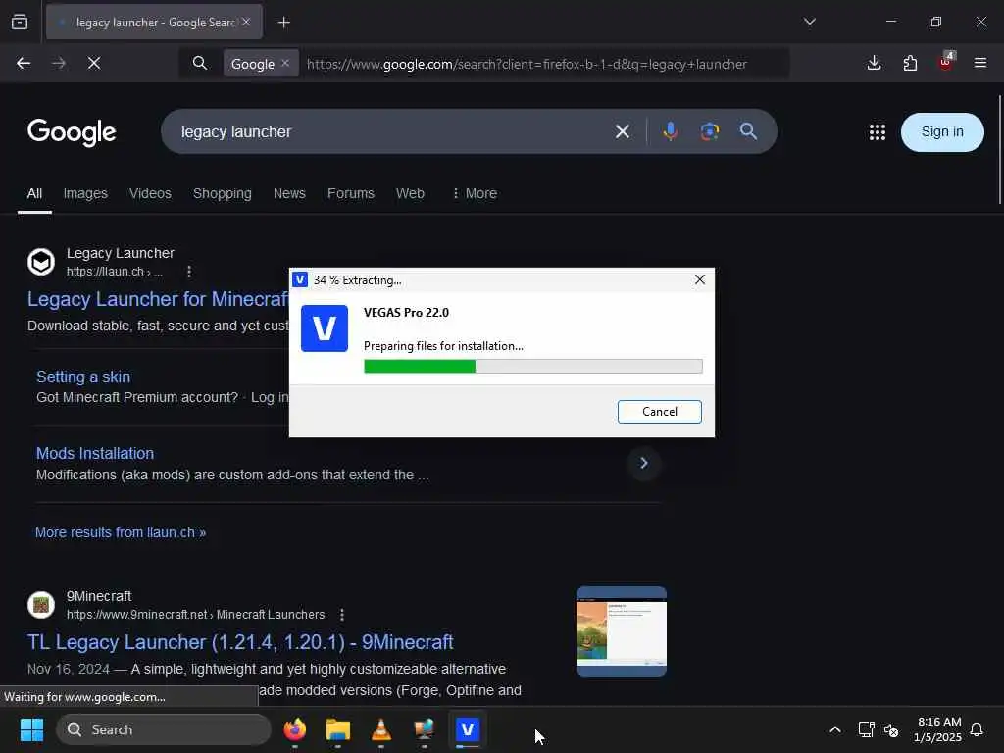Clear the Google search box text
This screenshot has height=753, width=1004.
click(x=623, y=132)
